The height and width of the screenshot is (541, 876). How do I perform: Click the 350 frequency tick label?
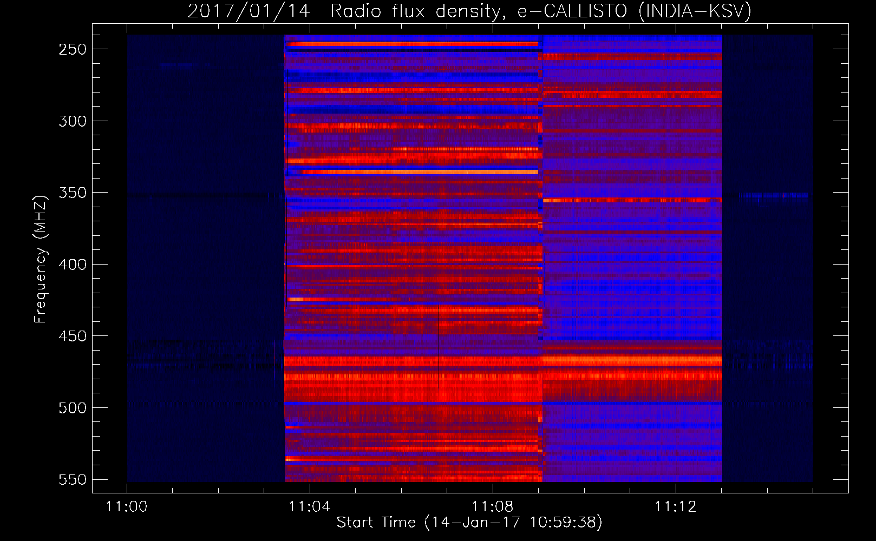[73, 193]
